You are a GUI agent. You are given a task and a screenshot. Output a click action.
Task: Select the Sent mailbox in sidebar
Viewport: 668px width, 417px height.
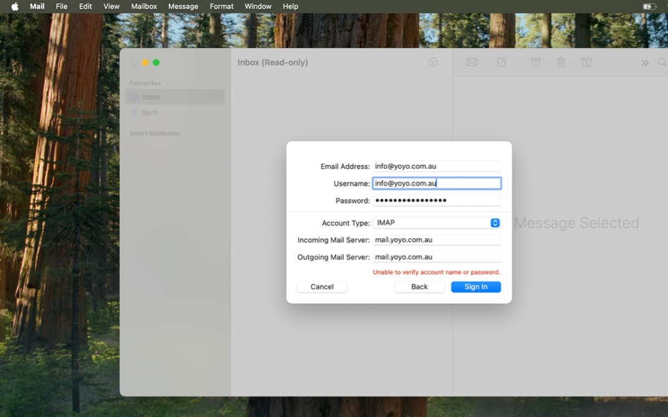pos(175,112)
